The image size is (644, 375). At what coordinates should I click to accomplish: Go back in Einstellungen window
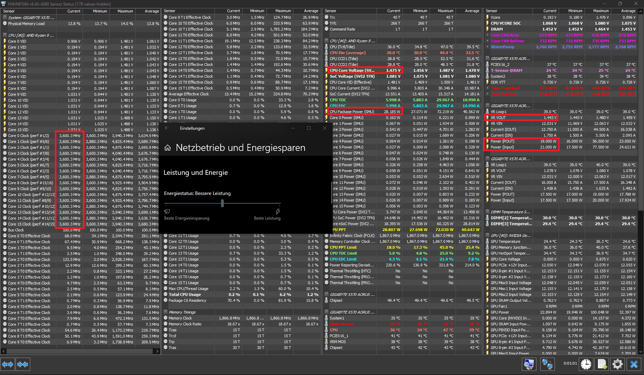coord(167,128)
